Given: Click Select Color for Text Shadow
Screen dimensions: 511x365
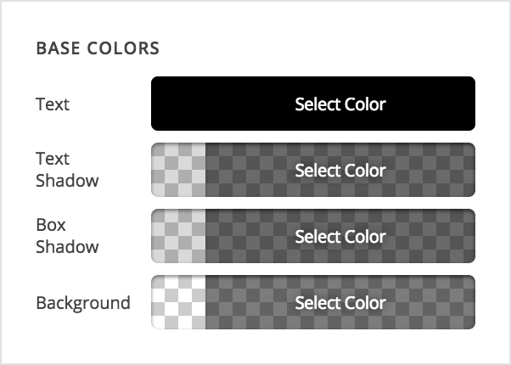Looking at the screenshot, I should click(x=340, y=170).
